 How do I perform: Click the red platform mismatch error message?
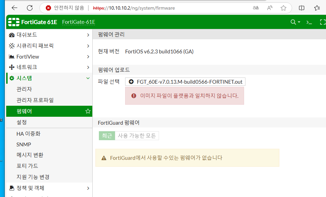click(184, 96)
